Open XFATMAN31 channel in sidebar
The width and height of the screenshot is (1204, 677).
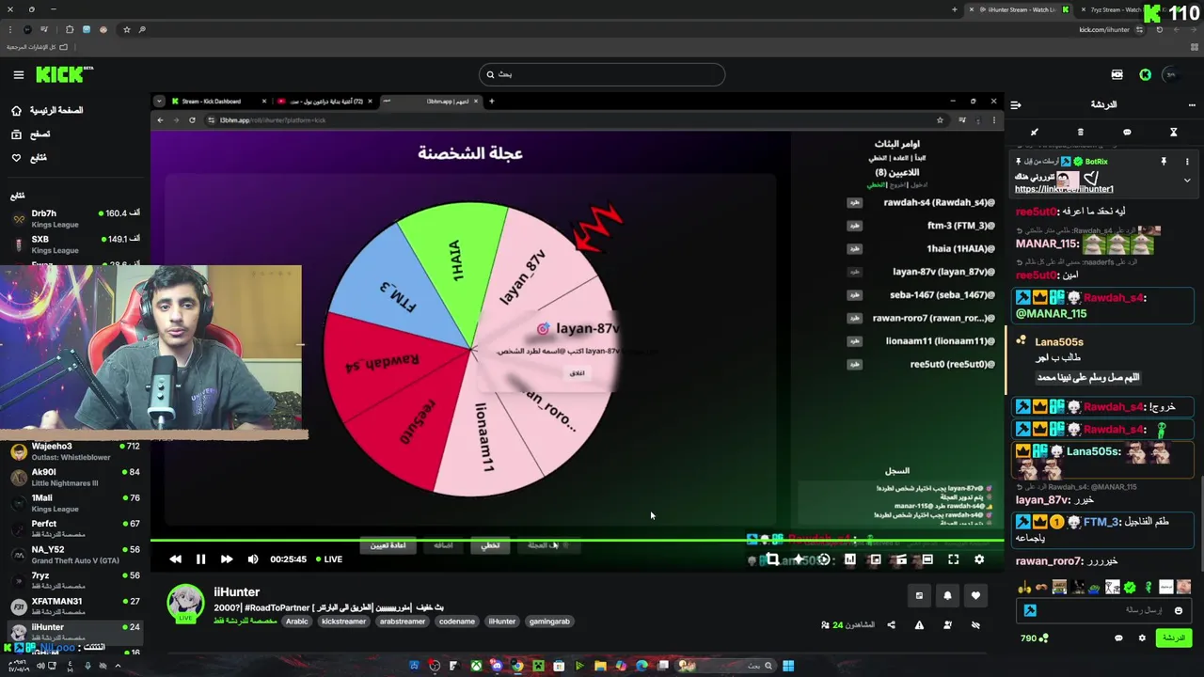75,606
